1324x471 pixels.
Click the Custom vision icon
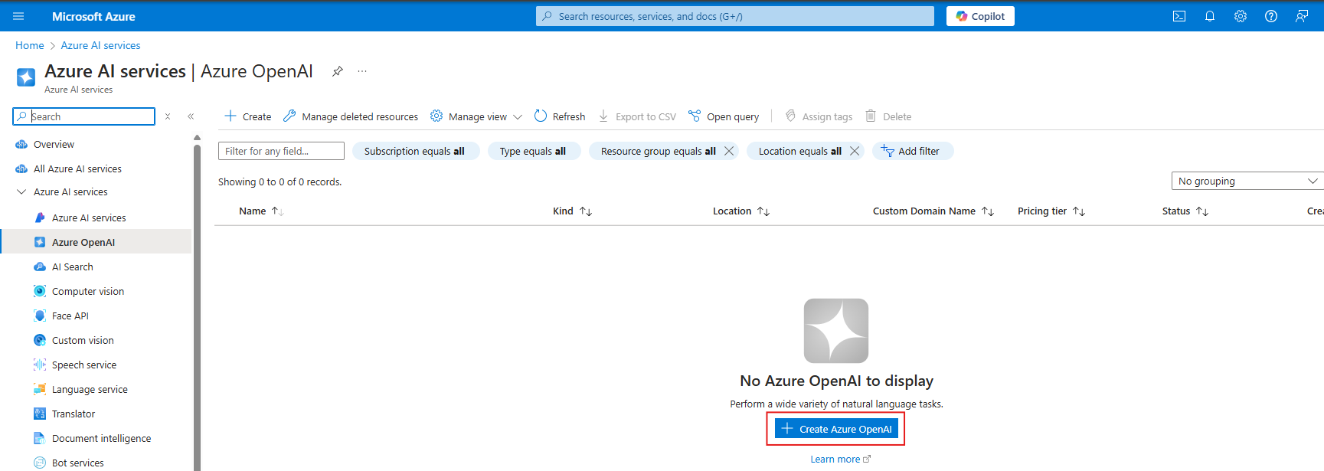[x=40, y=340]
